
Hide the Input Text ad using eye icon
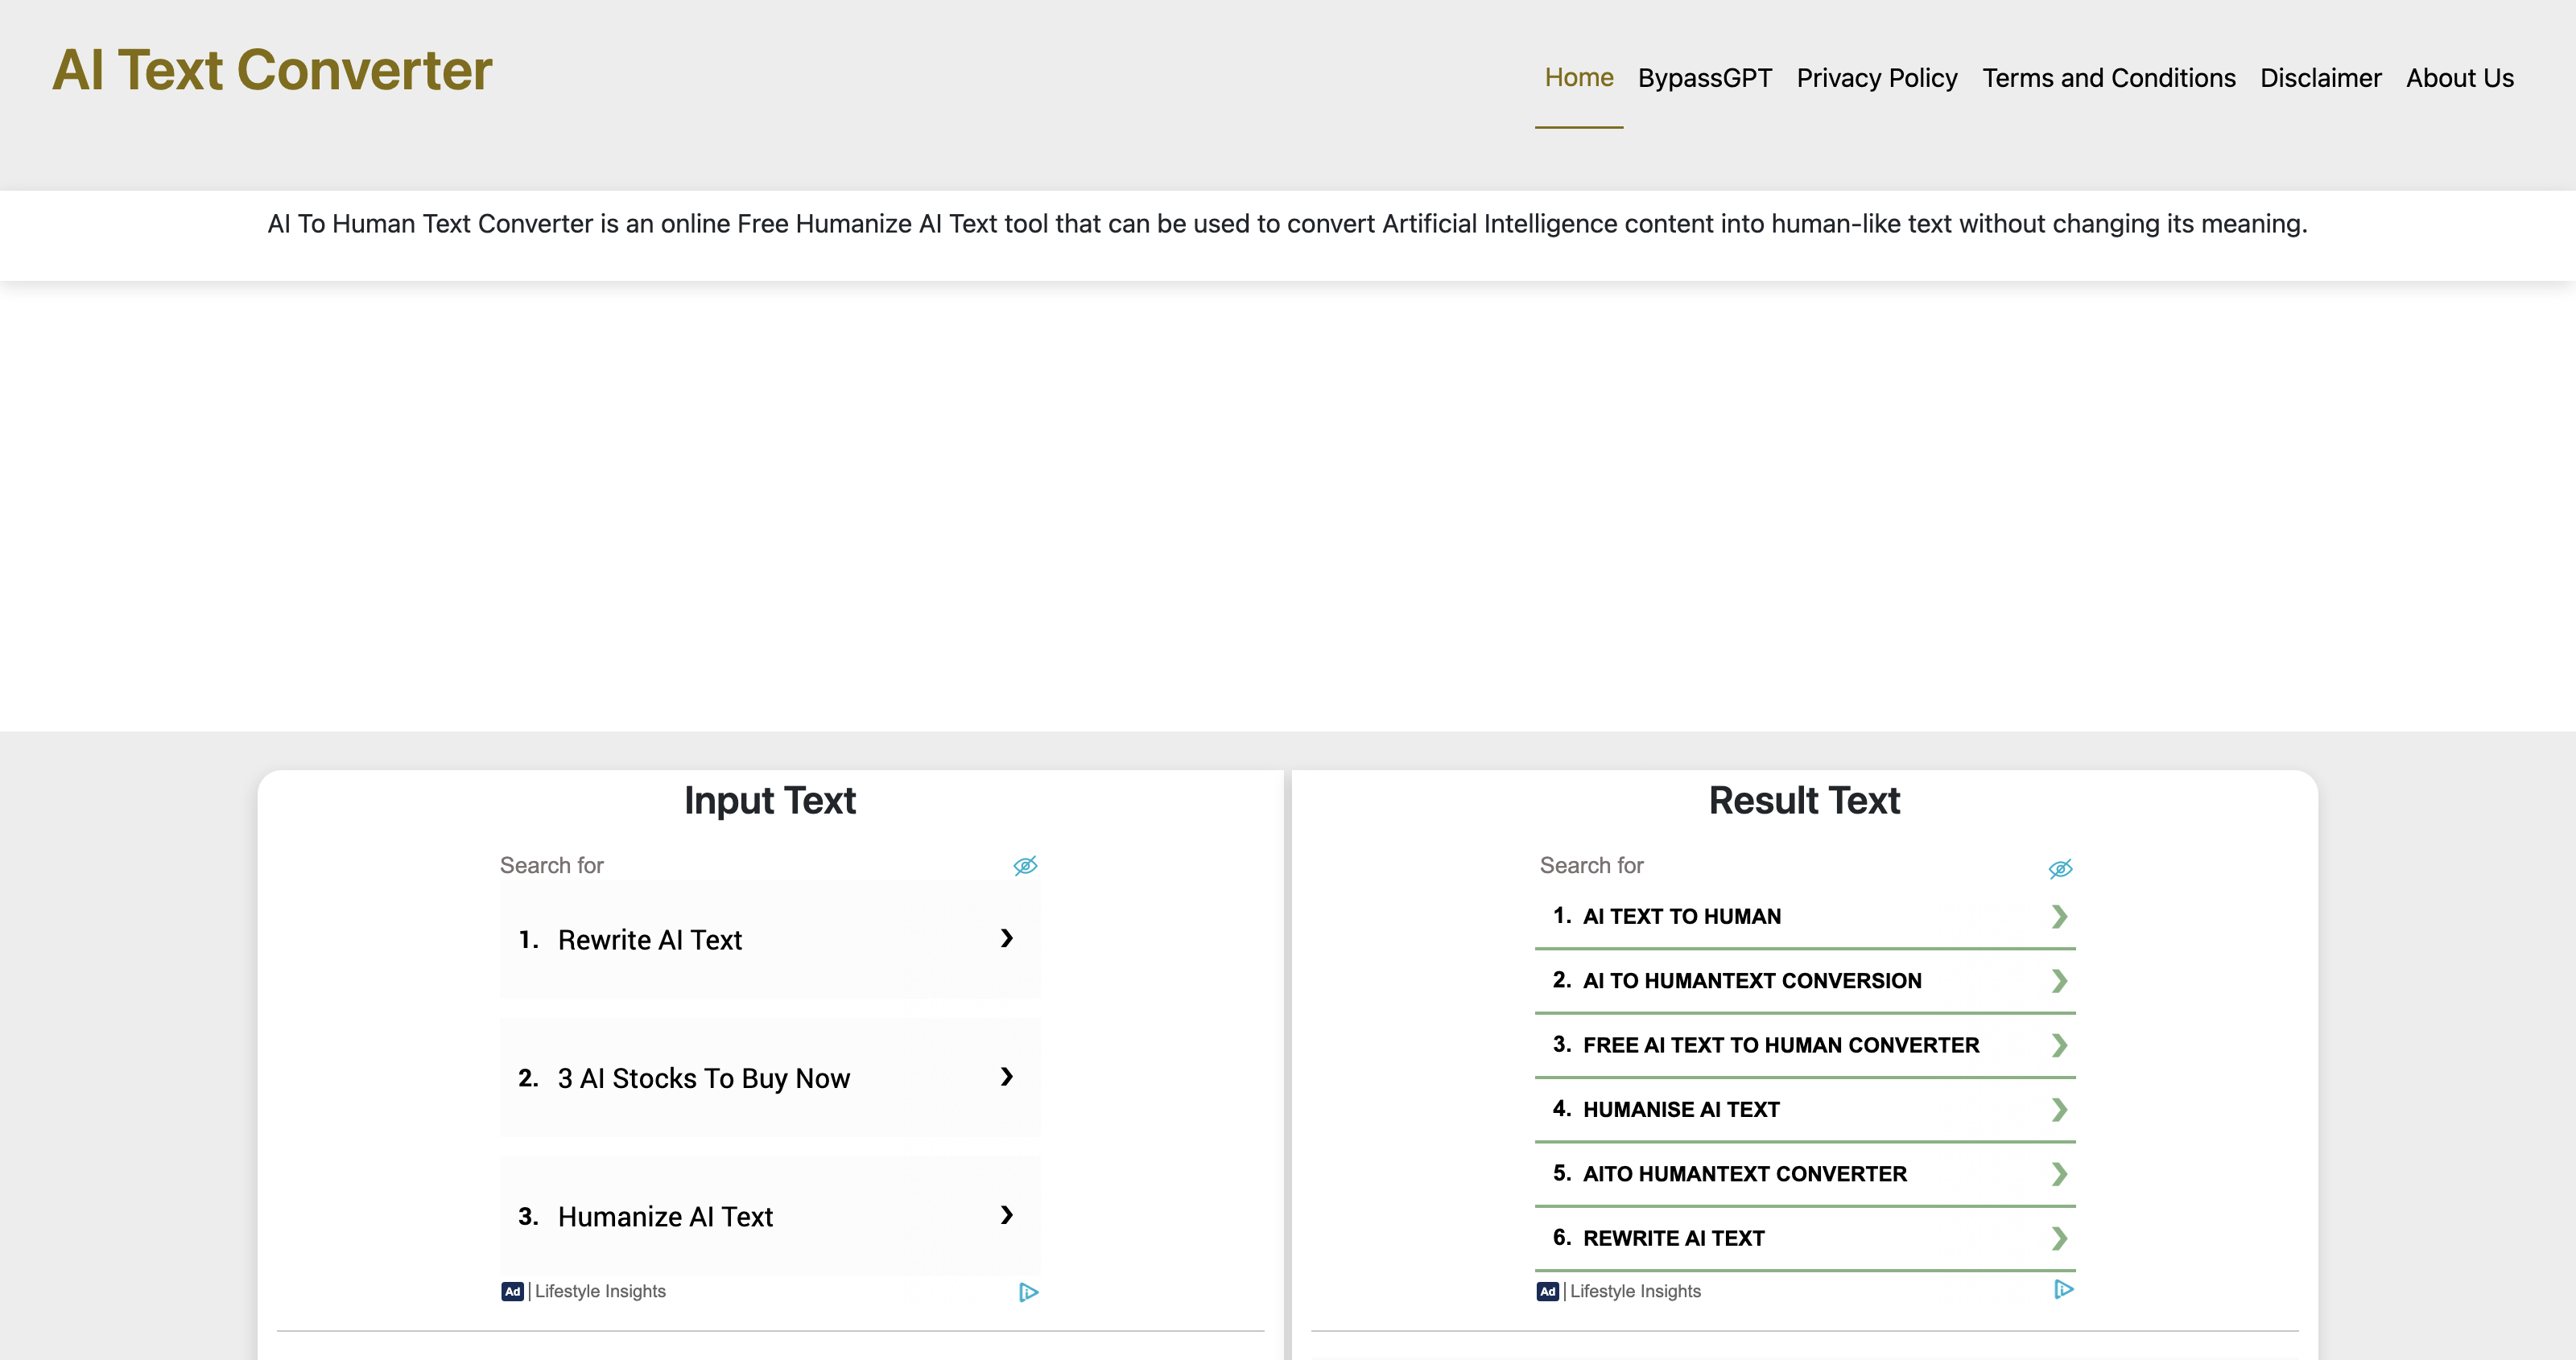tap(1025, 866)
